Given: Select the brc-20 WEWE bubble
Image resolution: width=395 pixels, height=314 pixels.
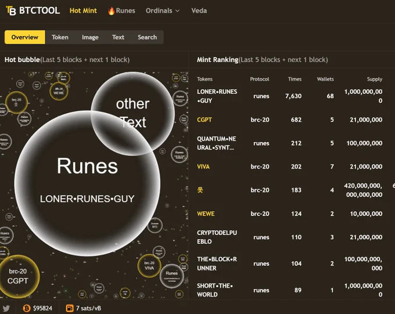Looking at the screenshot, I should tap(59, 91).
